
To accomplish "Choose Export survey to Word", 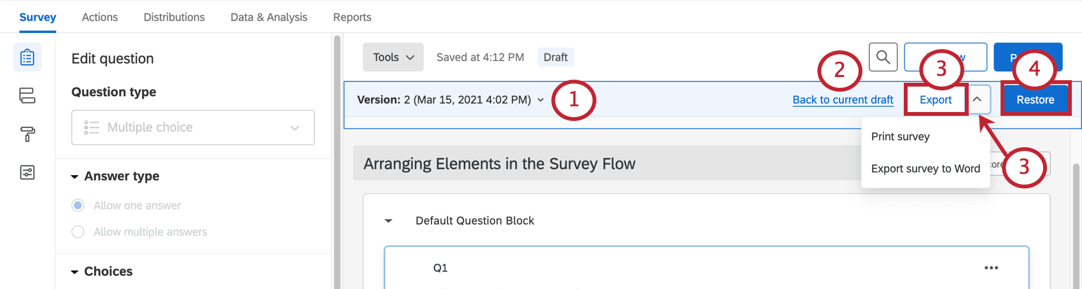I will click(x=925, y=169).
